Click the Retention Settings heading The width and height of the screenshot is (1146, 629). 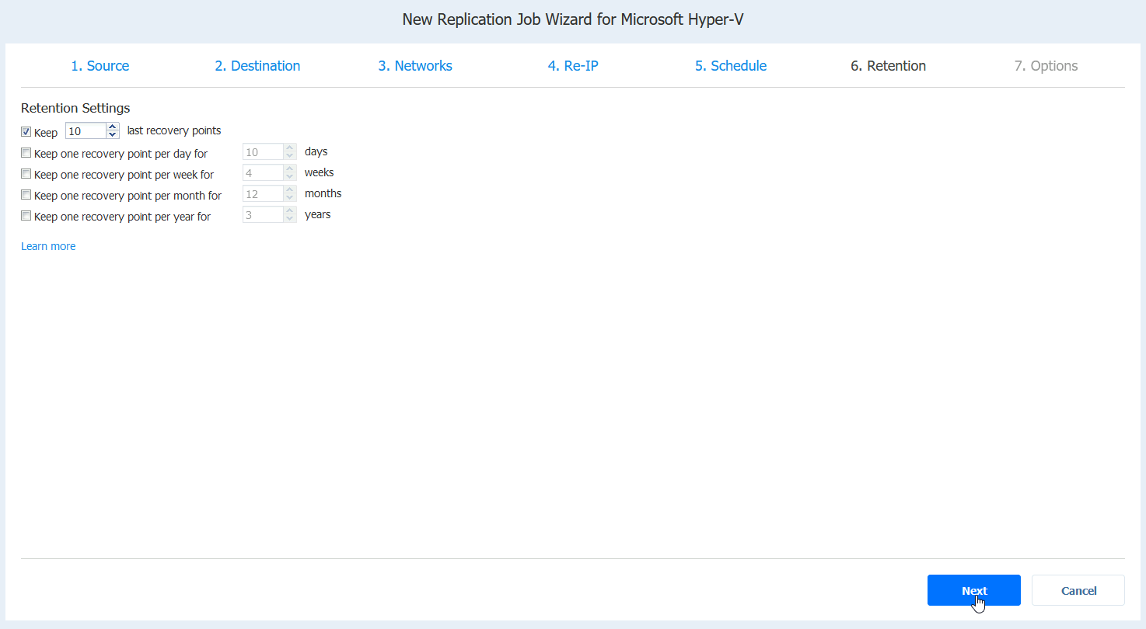(75, 108)
